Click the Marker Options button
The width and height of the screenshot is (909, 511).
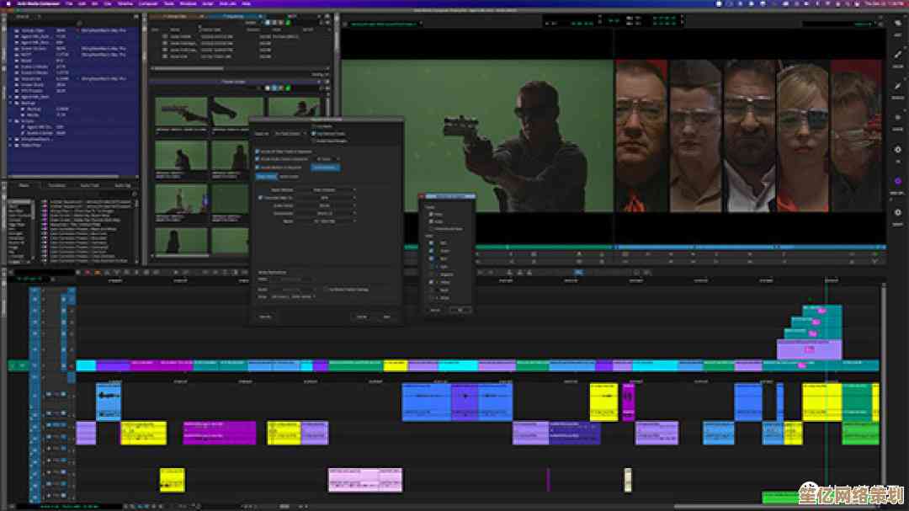[325, 167]
